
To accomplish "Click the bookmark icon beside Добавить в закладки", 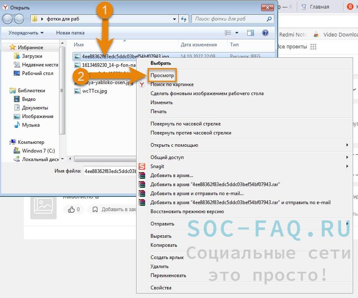I will pyautogui.click(x=95, y=209).
